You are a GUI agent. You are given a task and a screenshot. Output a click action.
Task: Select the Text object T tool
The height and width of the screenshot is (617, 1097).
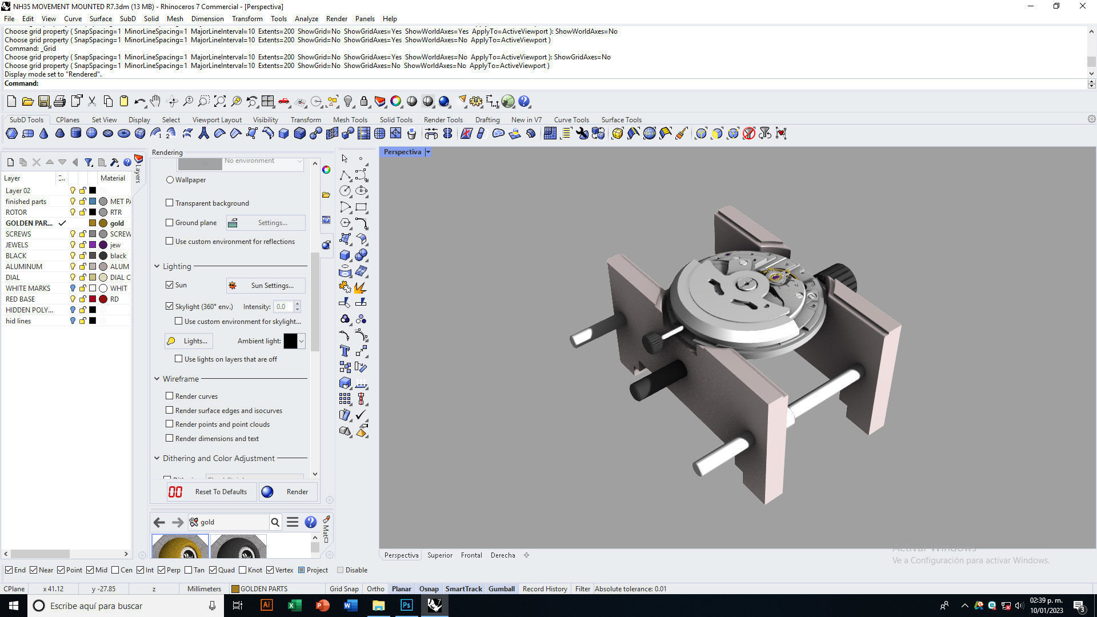tap(345, 351)
